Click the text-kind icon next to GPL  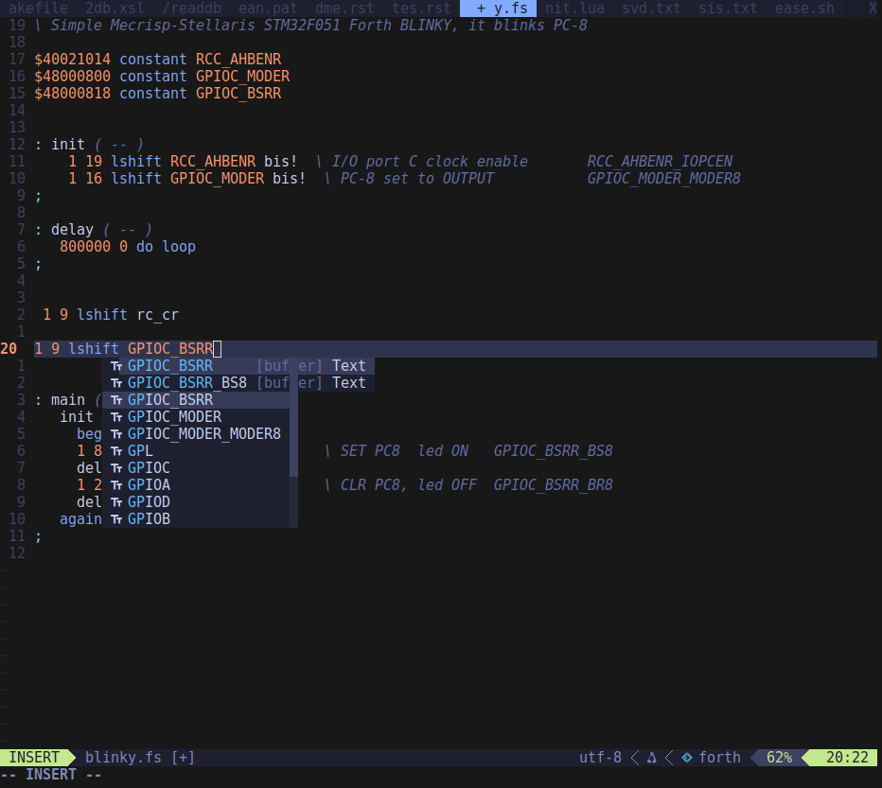coord(116,451)
